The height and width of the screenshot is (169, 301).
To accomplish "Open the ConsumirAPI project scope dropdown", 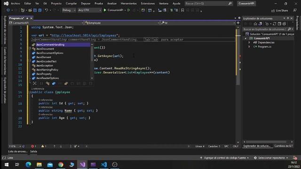I will pos(46,23).
